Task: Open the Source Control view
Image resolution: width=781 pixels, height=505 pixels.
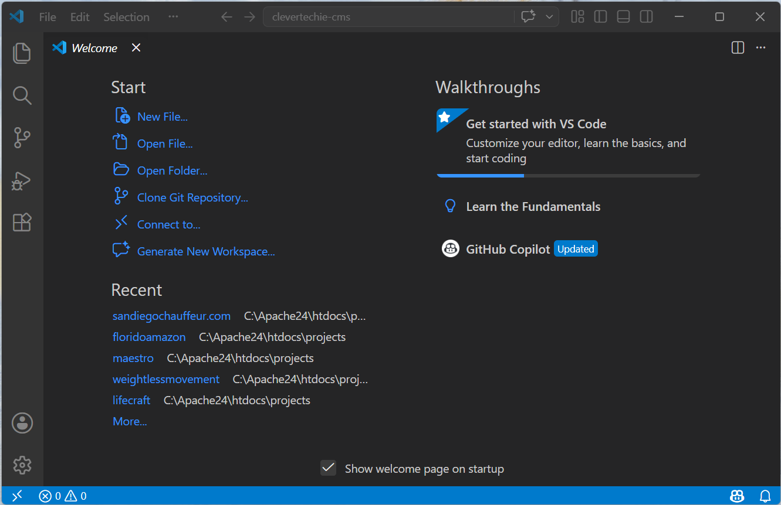Action: [22, 138]
